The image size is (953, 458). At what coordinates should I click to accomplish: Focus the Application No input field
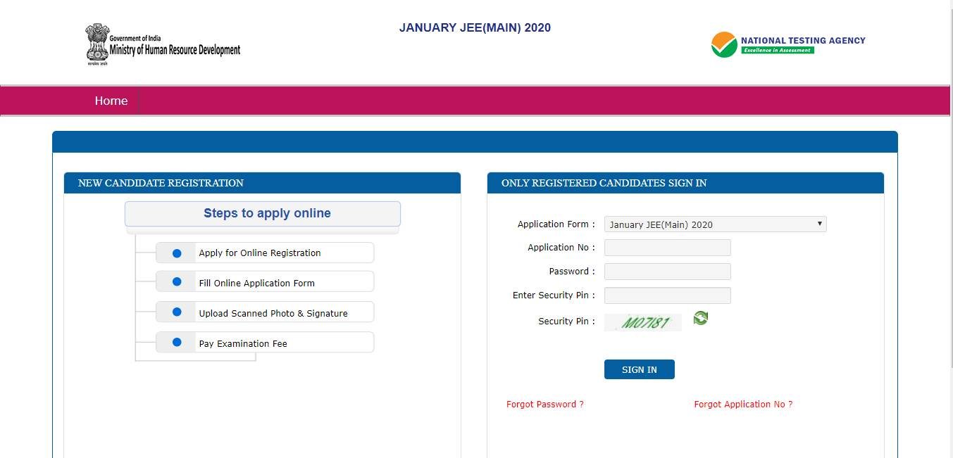667,248
